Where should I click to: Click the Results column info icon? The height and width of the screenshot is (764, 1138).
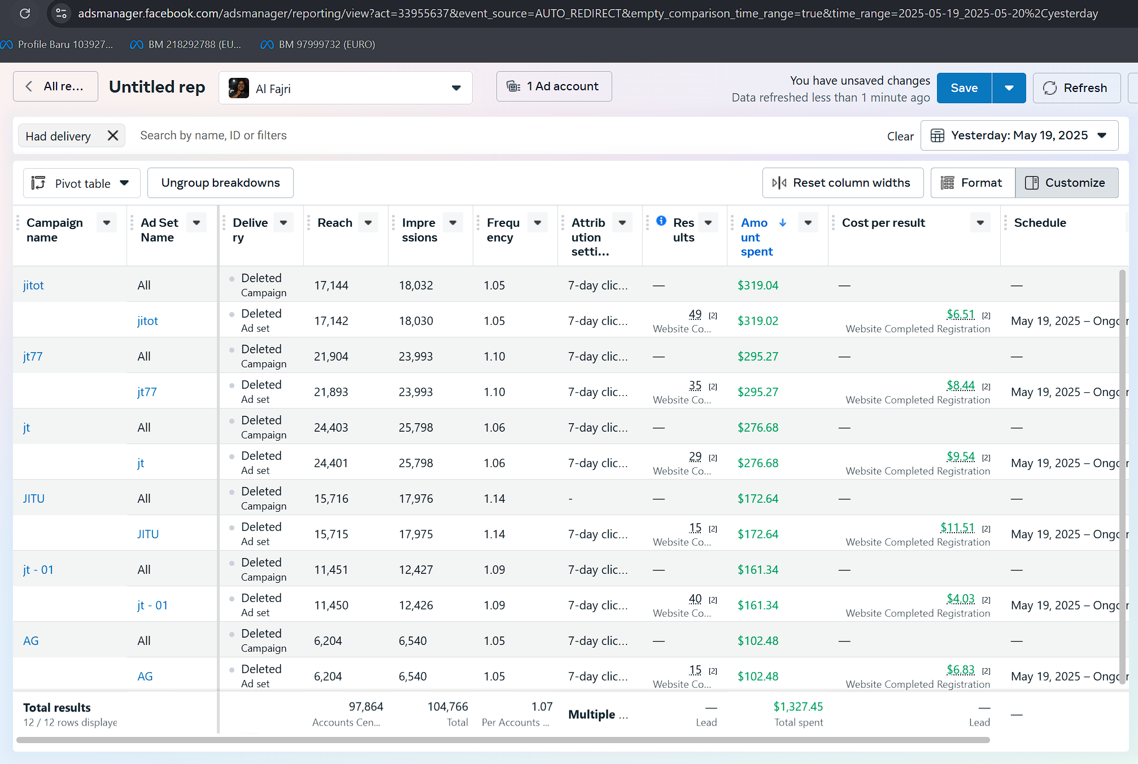click(x=661, y=221)
